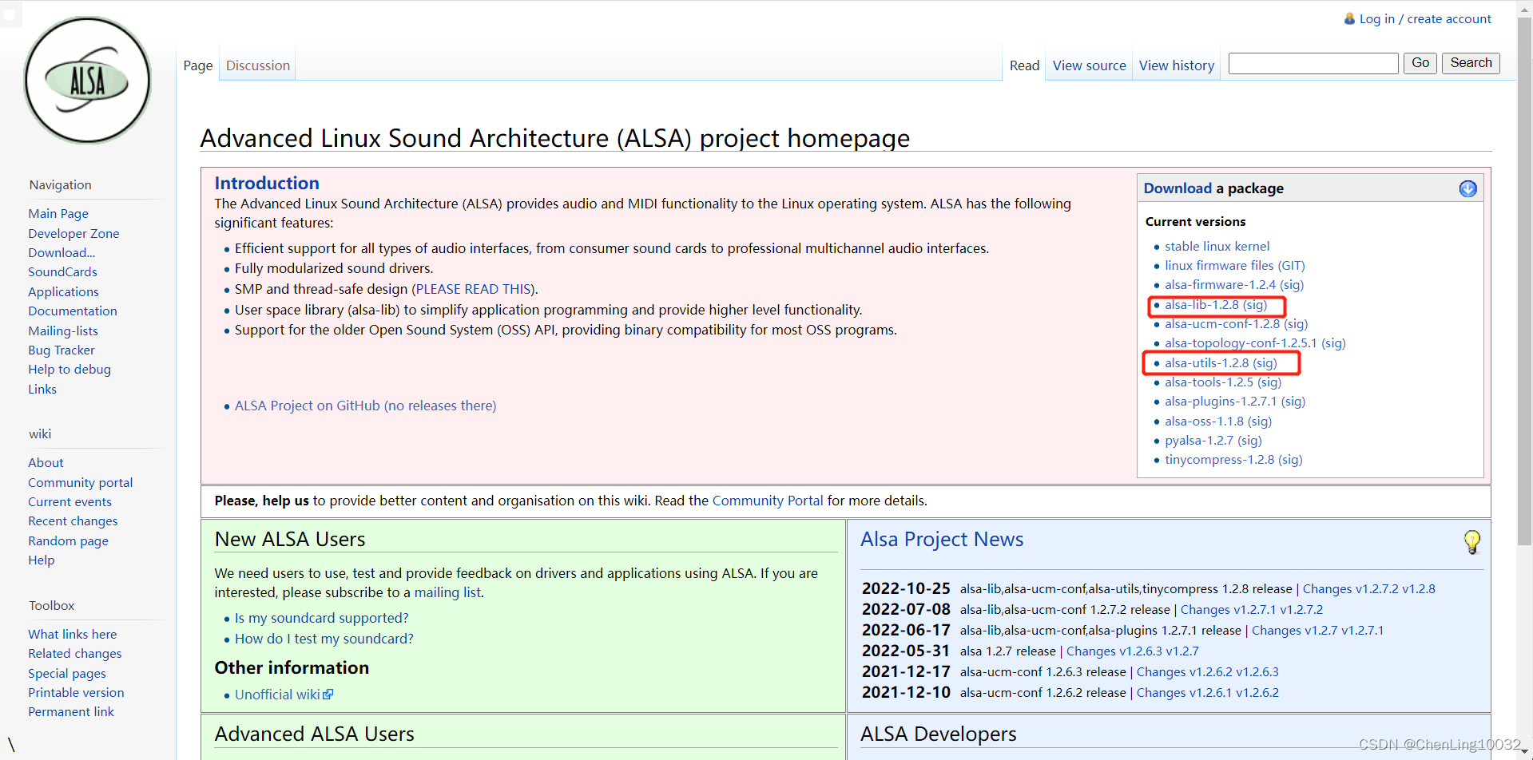The width and height of the screenshot is (1533, 760).
Task: Open Bug Tracker sidebar link
Action: click(x=62, y=350)
